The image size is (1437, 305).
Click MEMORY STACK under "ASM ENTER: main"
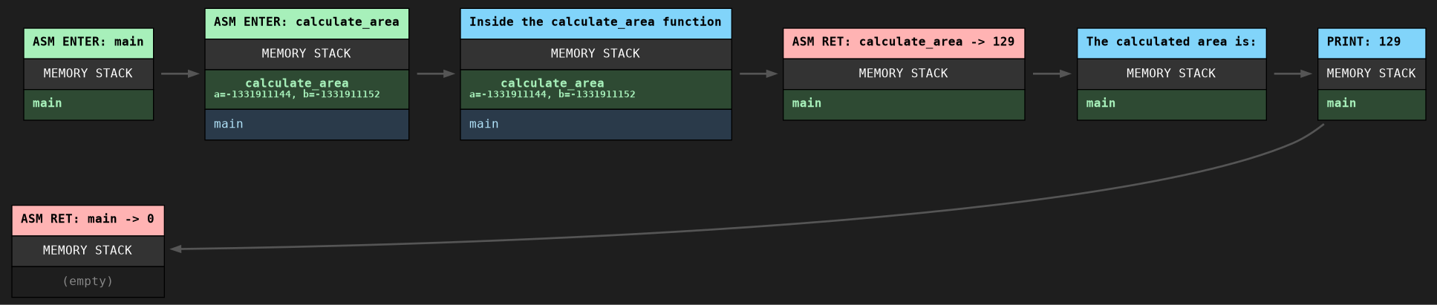coord(88,74)
